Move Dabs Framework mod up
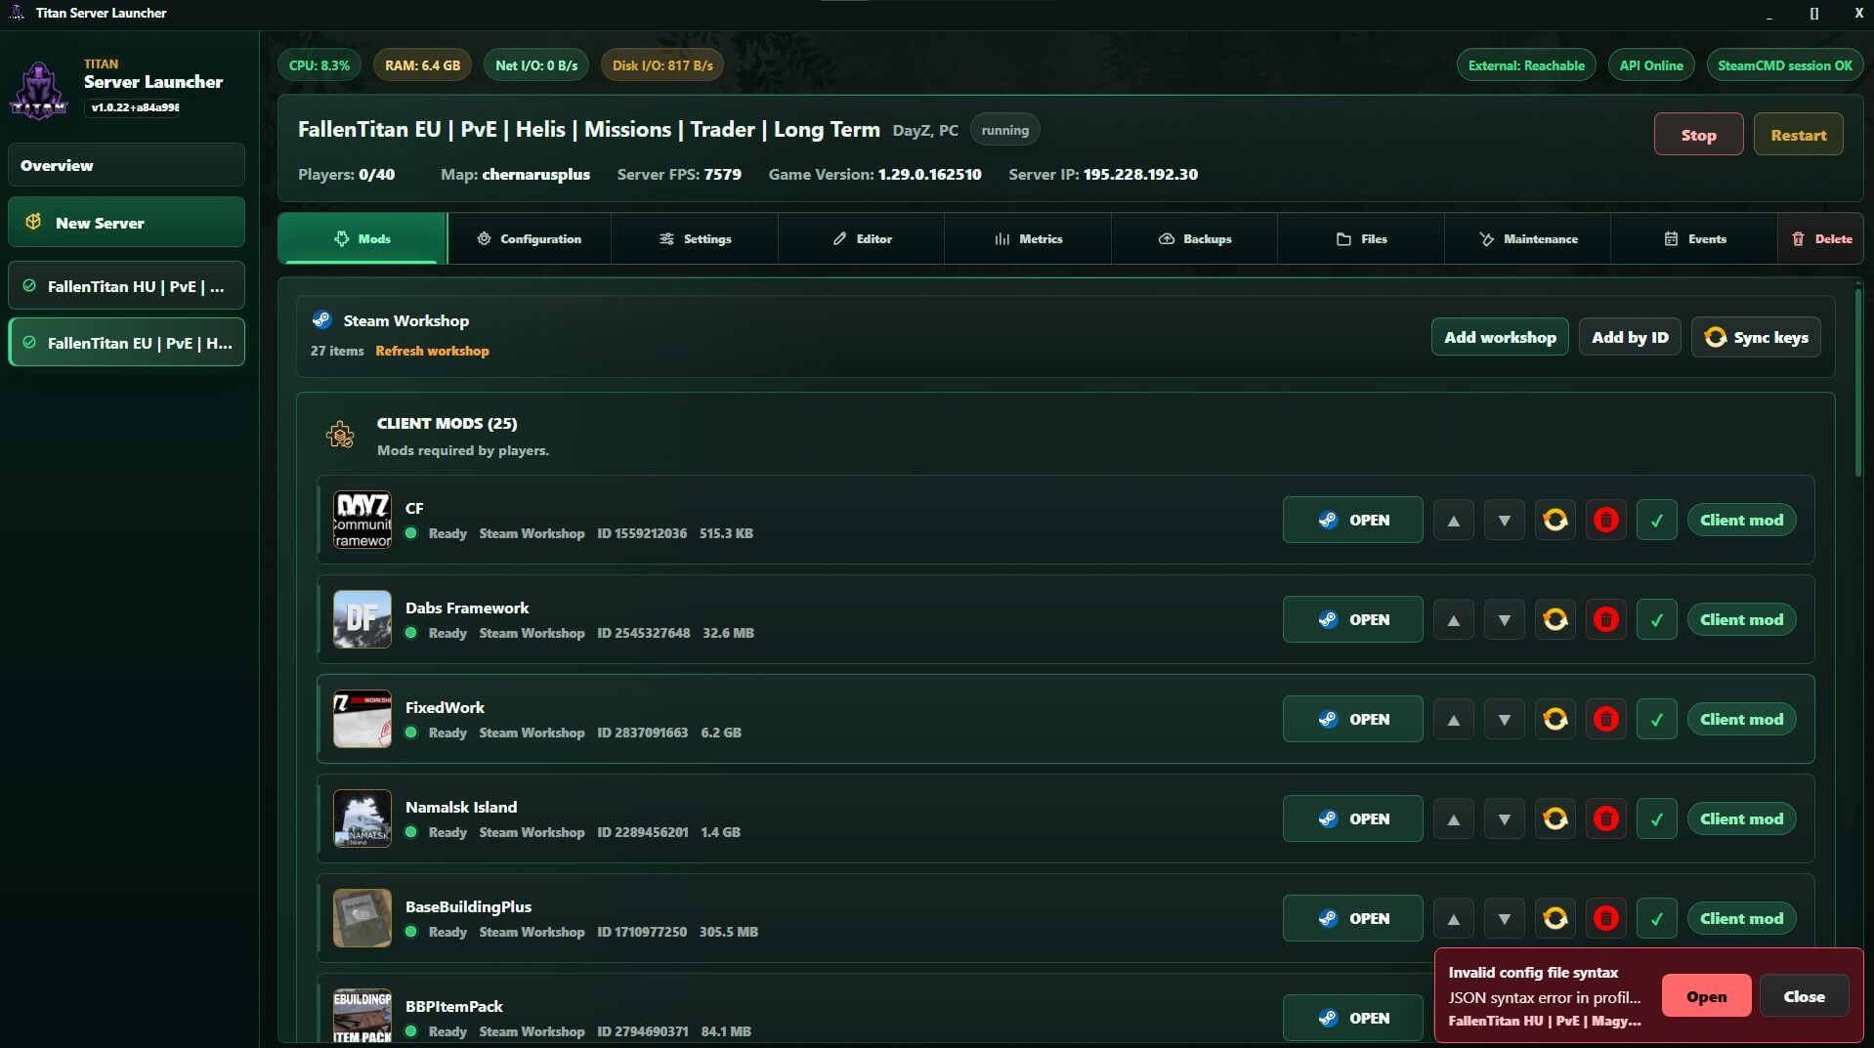This screenshot has height=1048, width=1874. [x=1453, y=619]
